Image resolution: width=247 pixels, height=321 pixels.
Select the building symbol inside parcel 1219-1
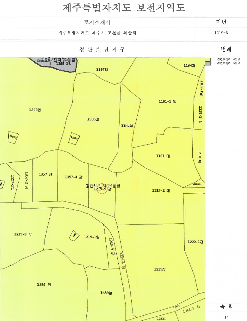click(74, 236)
